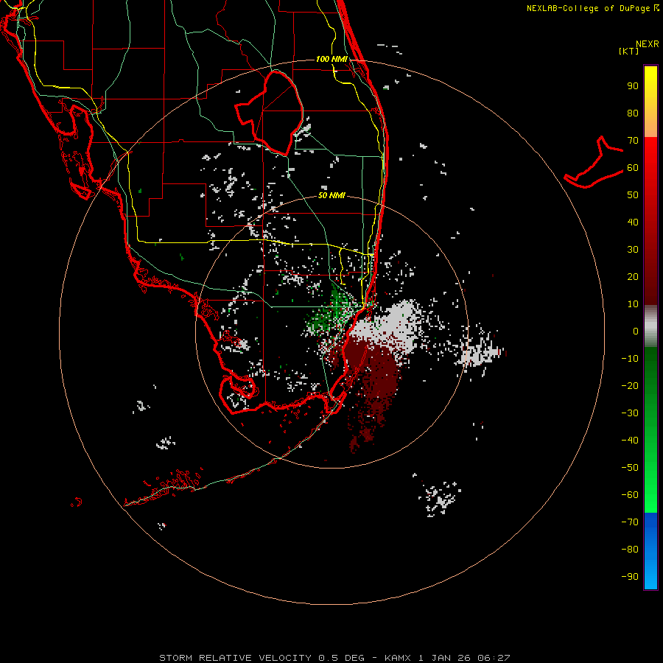The width and height of the screenshot is (663, 663).
Task: Click the Storm Relative Velocity KAMX caption
Action: click(334, 658)
